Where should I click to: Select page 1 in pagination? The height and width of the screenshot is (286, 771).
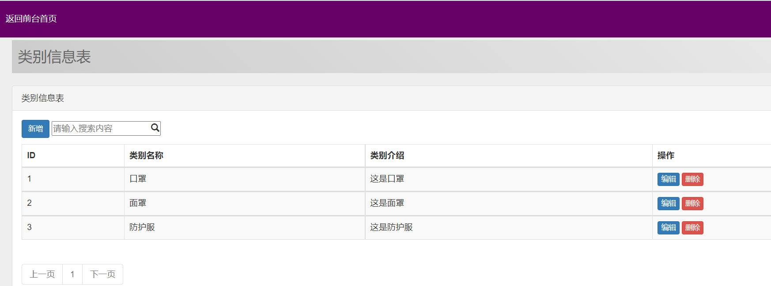pyautogui.click(x=72, y=274)
